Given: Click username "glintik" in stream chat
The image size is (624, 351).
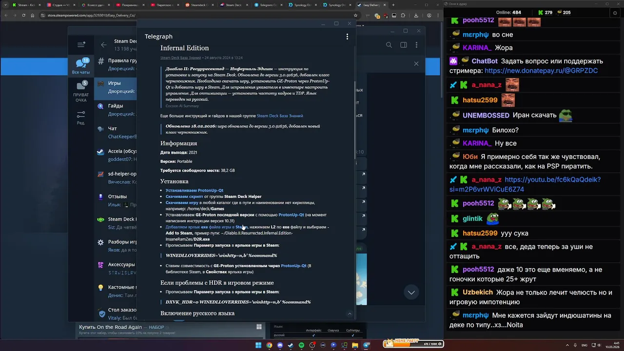Looking at the screenshot, I should point(472,218).
